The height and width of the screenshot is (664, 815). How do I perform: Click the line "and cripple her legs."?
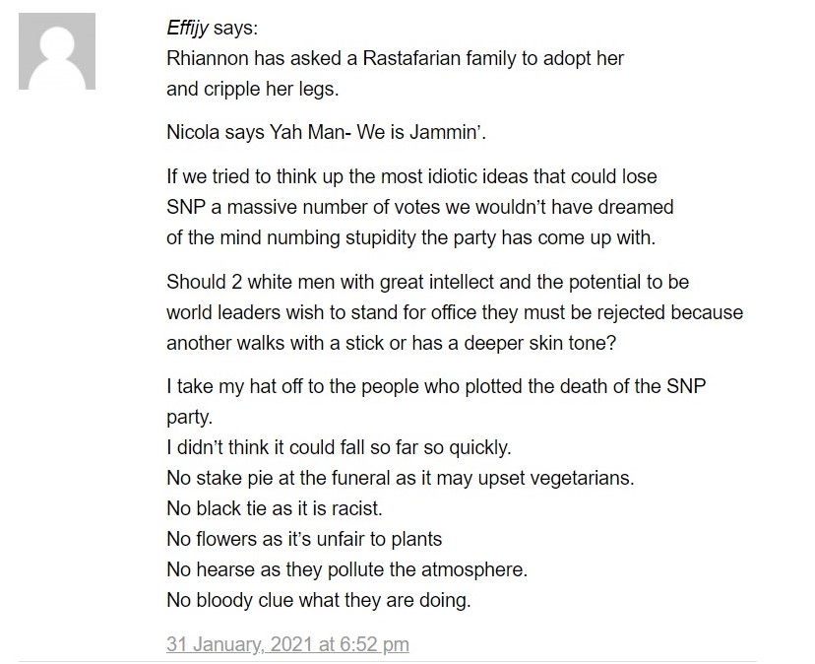click(253, 89)
